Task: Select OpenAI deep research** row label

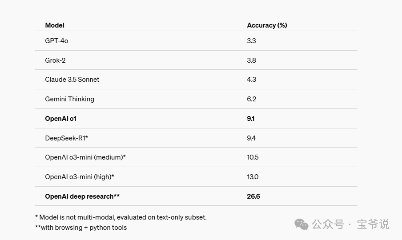Action: tap(82, 196)
